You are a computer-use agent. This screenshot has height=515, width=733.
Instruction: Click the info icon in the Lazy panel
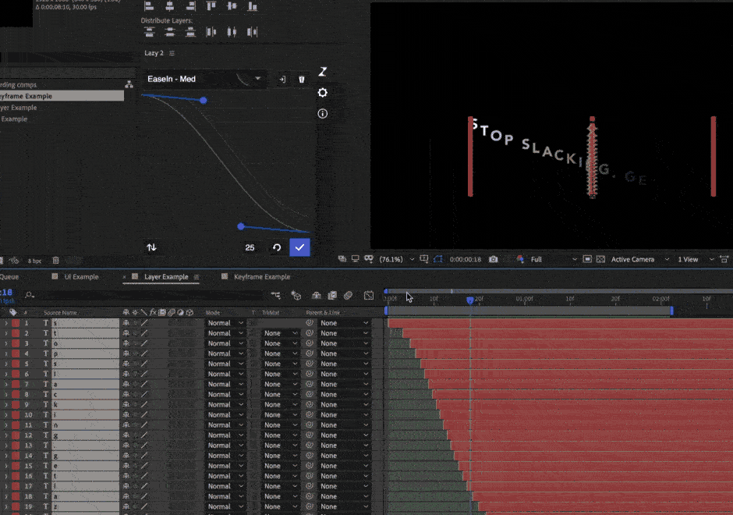(323, 113)
